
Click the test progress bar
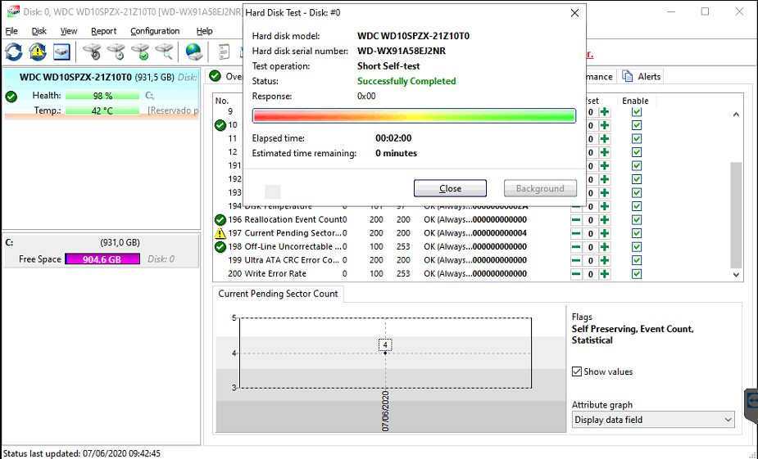(415, 116)
